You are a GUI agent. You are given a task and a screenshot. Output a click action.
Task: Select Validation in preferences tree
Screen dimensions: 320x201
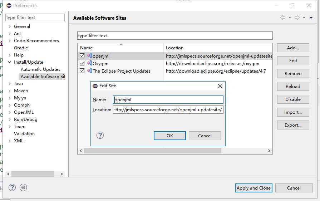[x=24, y=133]
